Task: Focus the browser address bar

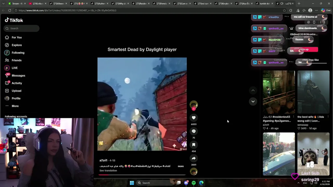Action: (148, 10)
